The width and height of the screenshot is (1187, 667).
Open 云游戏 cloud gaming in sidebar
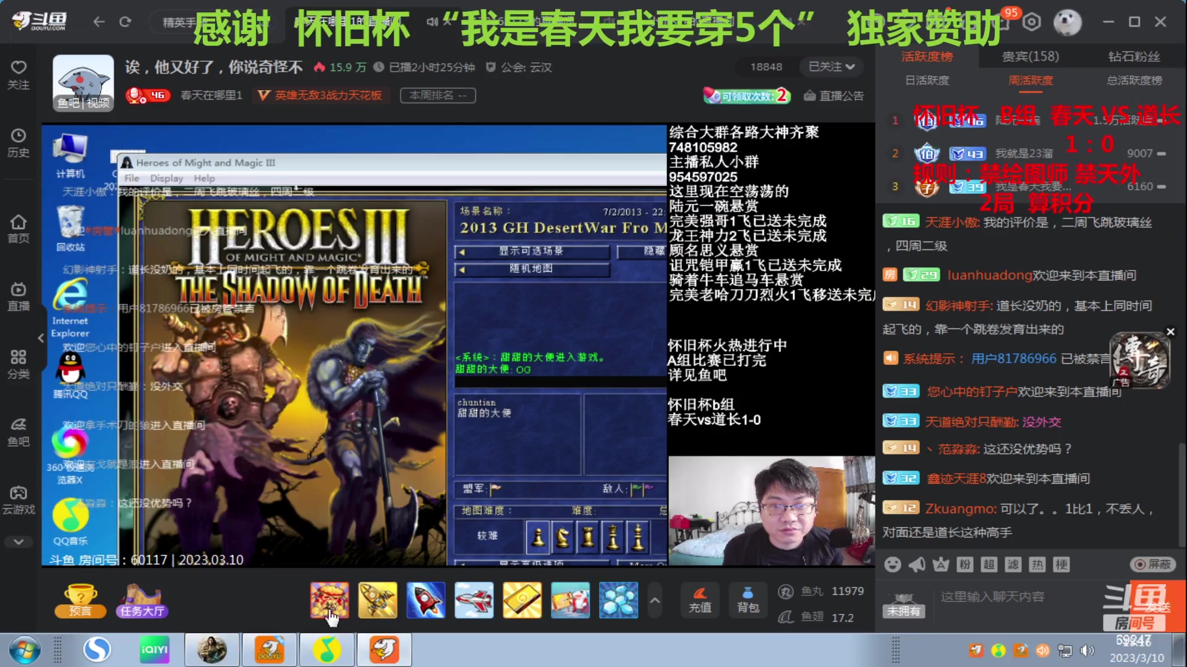coord(19,500)
